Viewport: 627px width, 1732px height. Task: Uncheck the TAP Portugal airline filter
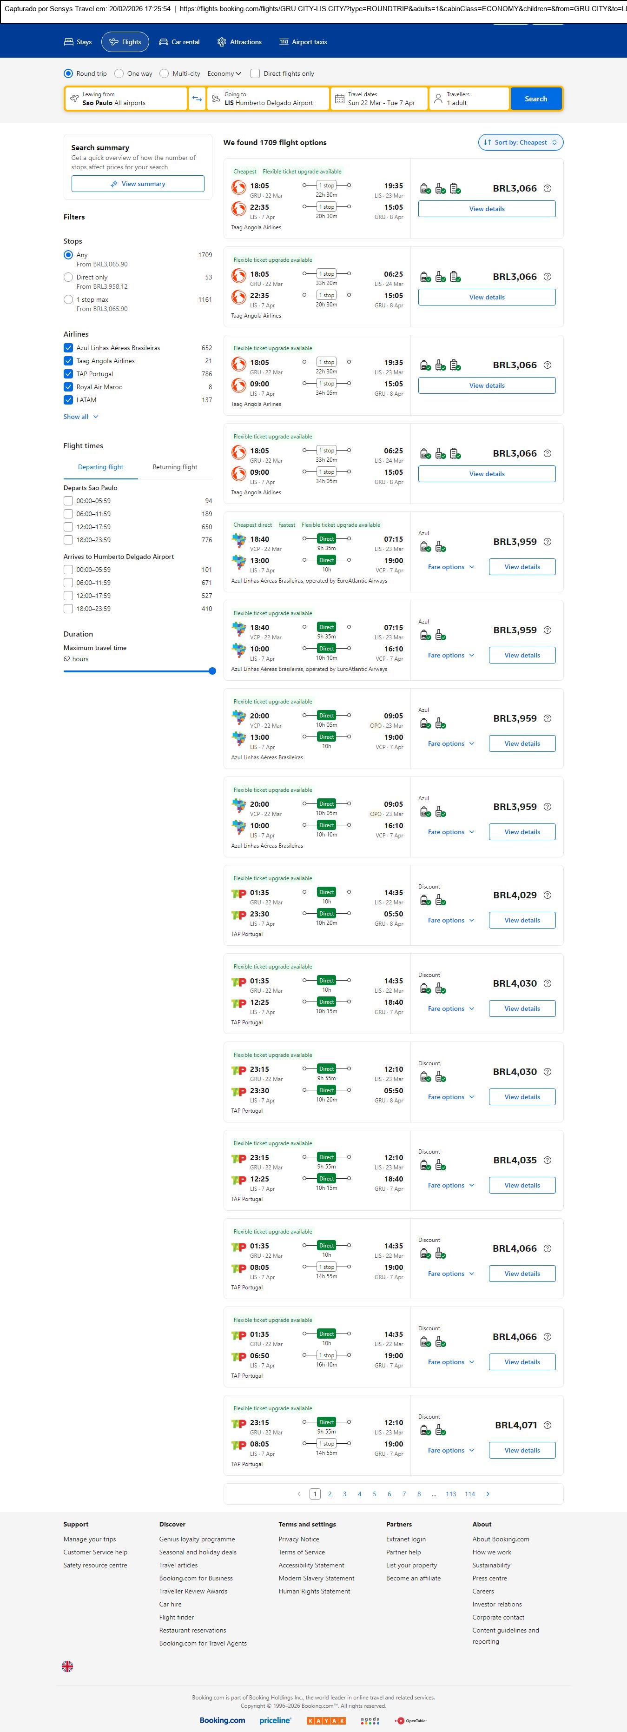tap(68, 374)
